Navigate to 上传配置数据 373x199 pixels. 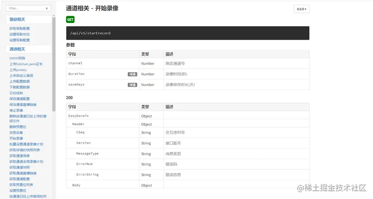coord(19,81)
